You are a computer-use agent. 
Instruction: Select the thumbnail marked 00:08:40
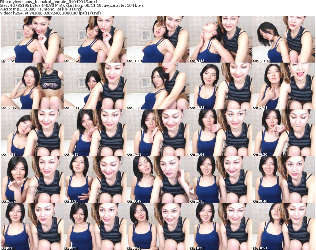(284, 180)
